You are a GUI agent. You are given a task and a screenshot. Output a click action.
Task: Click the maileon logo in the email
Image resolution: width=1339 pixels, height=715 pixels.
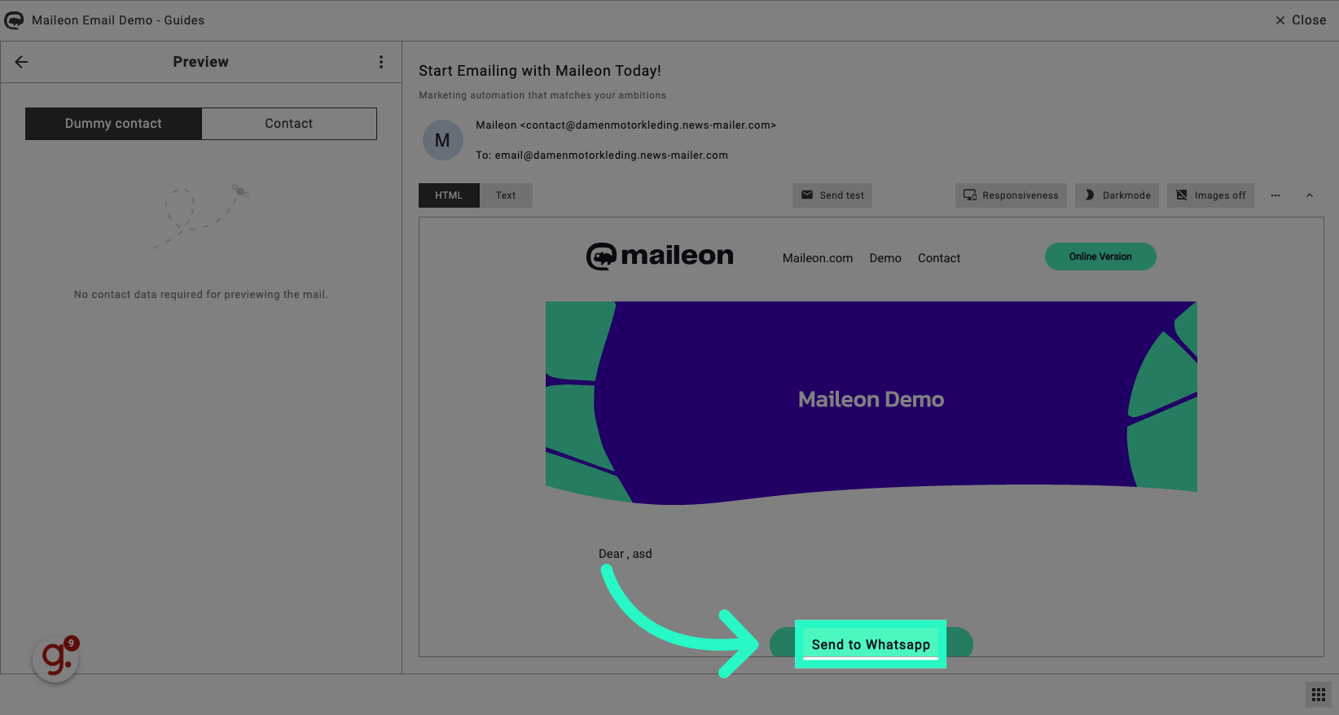pos(660,257)
